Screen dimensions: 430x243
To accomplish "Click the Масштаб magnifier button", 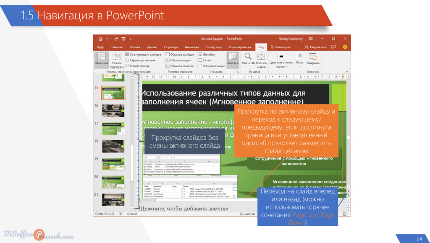I will 248,59.
